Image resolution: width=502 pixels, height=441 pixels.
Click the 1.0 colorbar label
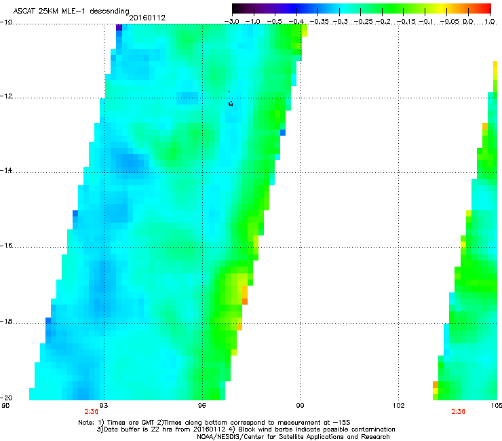point(490,22)
